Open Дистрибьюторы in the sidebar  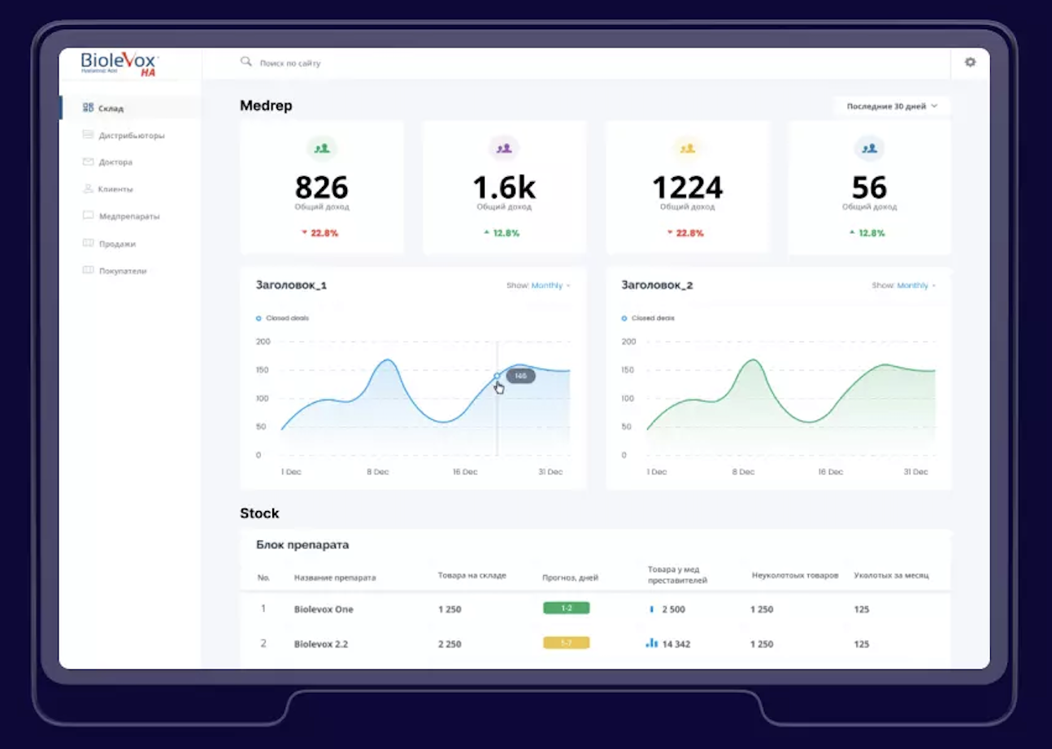point(131,136)
